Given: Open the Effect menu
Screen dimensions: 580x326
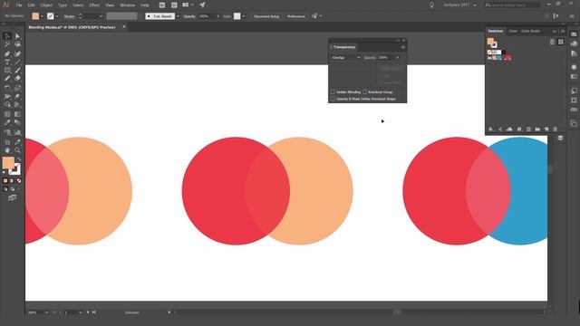Looking at the screenshot, I should 94,5.
